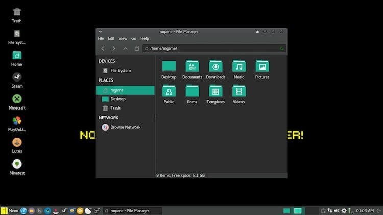Select Trash in the Places sidebar

(x=125, y=107)
